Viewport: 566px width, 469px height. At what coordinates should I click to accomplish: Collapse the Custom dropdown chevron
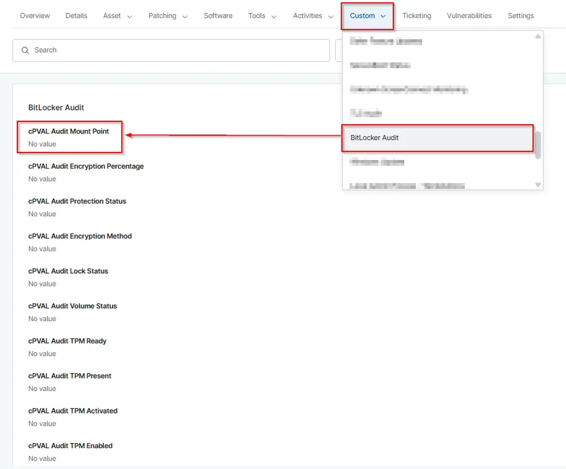coord(383,16)
